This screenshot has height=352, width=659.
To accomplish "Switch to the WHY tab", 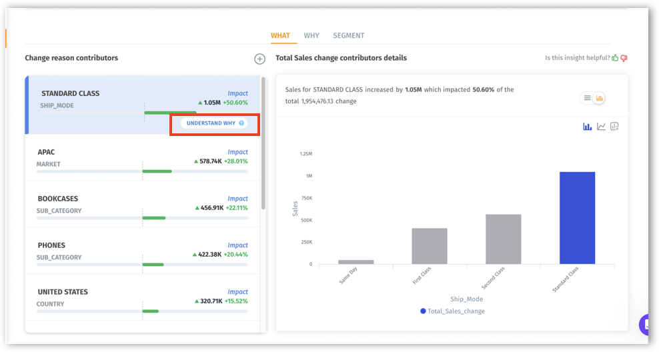I will pos(311,35).
